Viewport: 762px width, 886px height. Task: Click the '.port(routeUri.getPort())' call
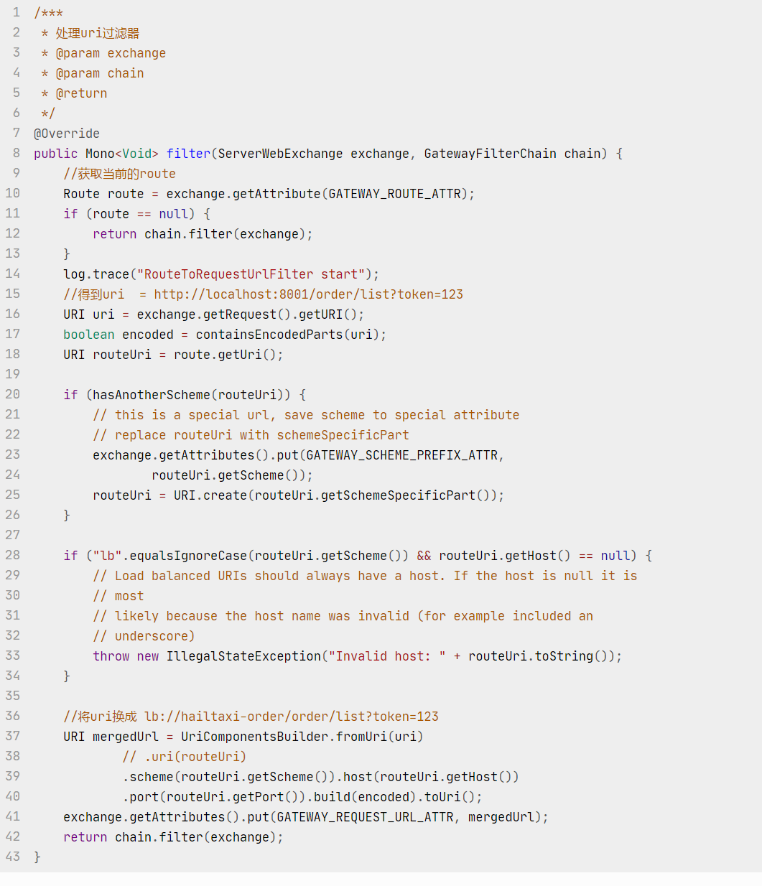pyautogui.click(x=214, y=797)
